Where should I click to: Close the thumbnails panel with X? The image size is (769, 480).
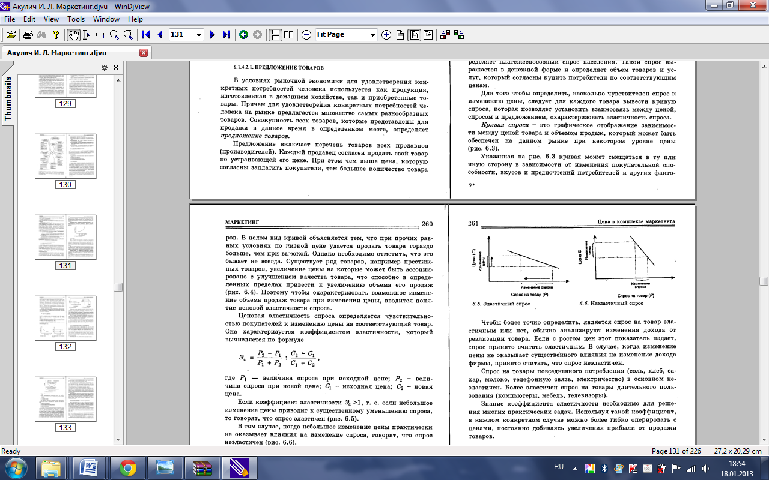(116, 68)
